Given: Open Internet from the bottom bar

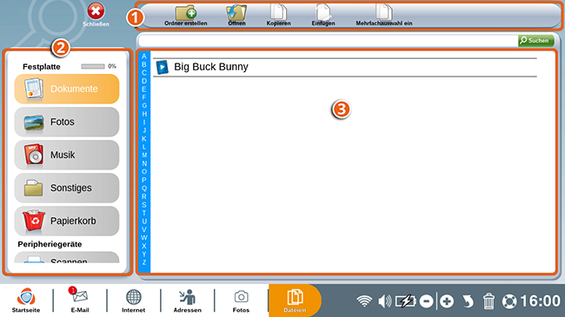Looking at the screenshot, I should (x=133, y=300).
